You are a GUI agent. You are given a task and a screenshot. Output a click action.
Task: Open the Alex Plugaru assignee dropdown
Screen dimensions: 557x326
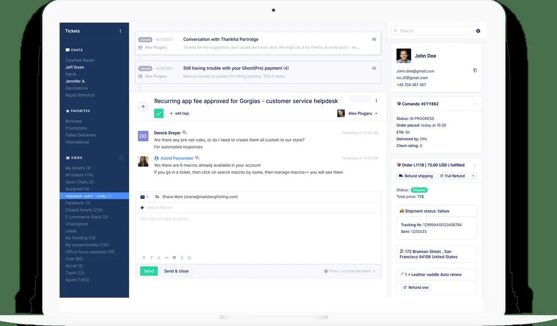point(357,113)
